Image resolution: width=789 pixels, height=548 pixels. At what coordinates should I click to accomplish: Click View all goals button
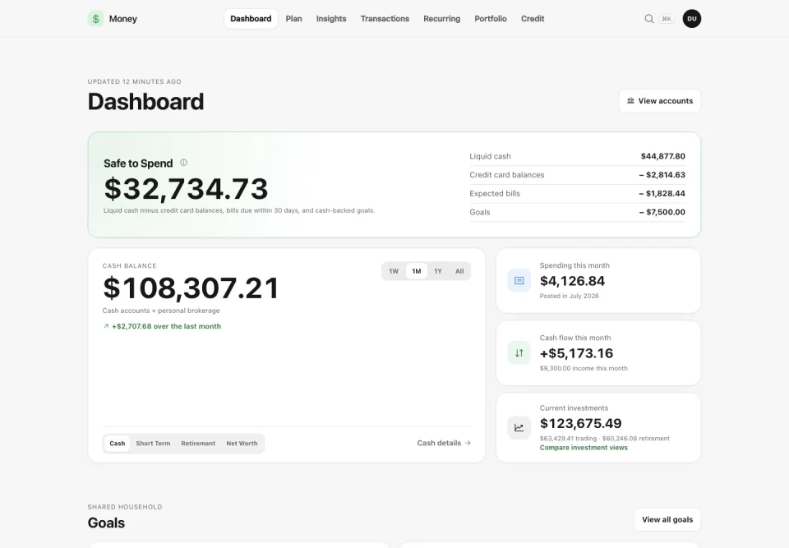(x=667, y=519)
